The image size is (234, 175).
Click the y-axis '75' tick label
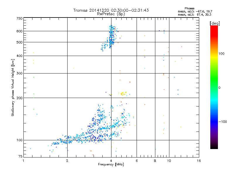(20, 156)
